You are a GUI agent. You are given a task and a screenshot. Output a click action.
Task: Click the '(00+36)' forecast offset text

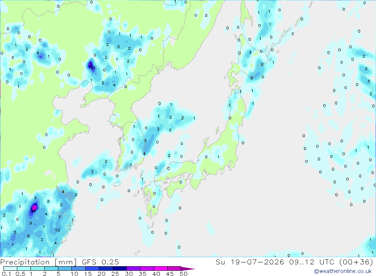click(x=356, y=262)
